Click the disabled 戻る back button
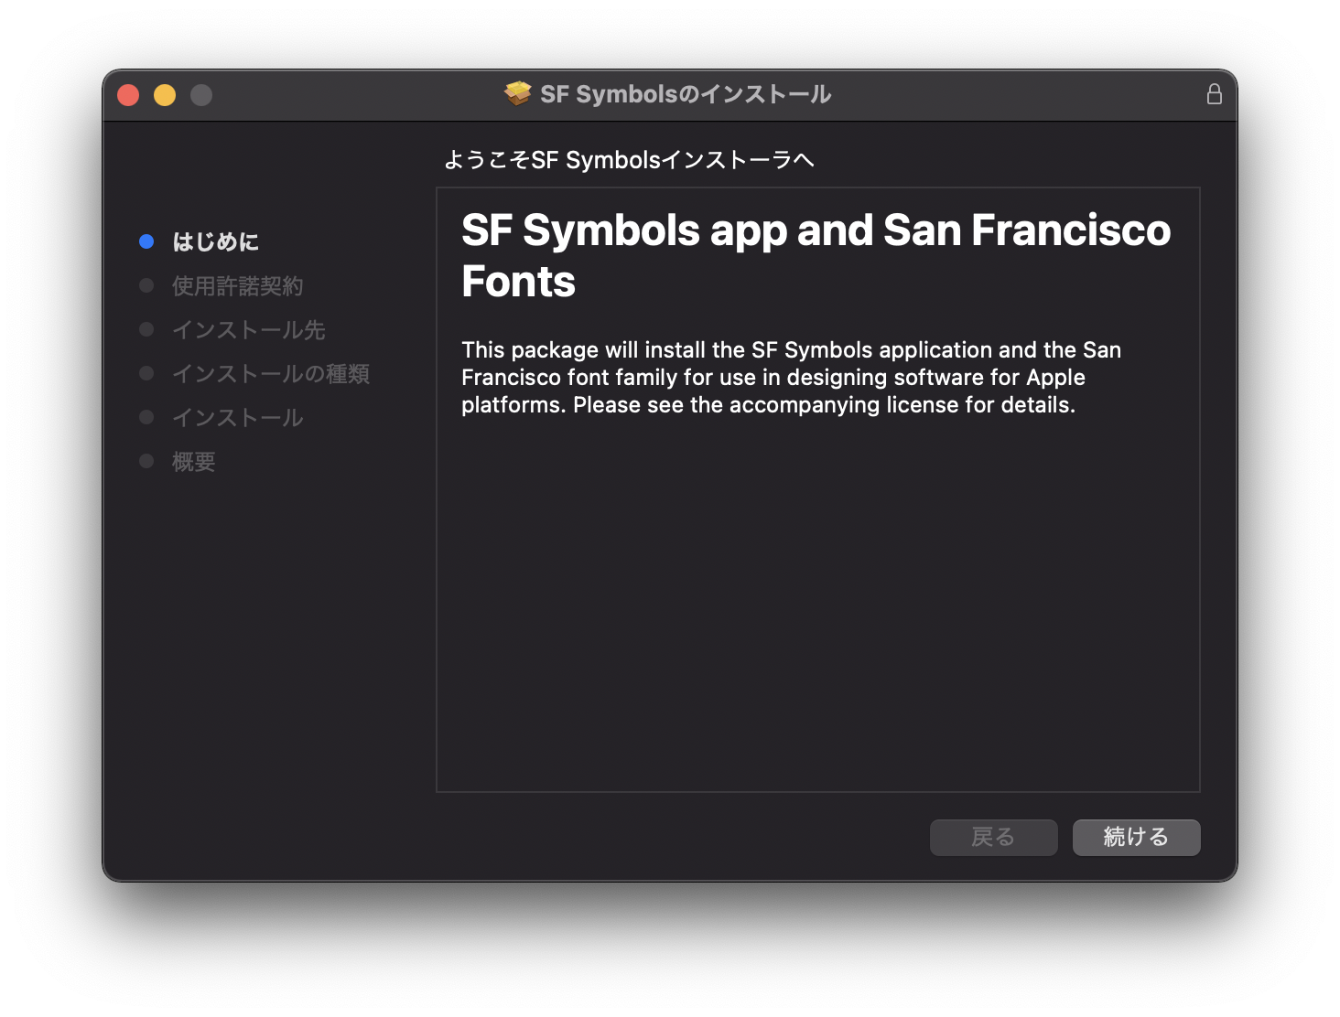Screen dimensions: 1340x1017 coord(993,837)
